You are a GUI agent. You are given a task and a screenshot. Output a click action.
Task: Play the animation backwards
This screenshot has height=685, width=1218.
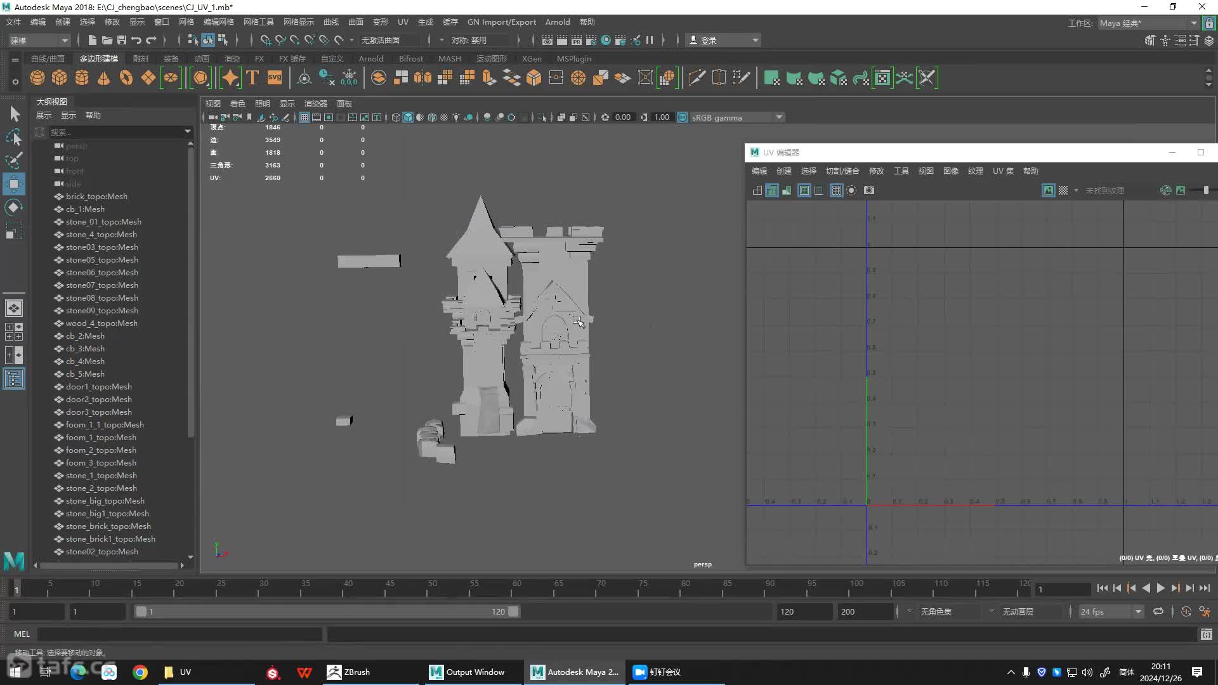click(1146, 588)
